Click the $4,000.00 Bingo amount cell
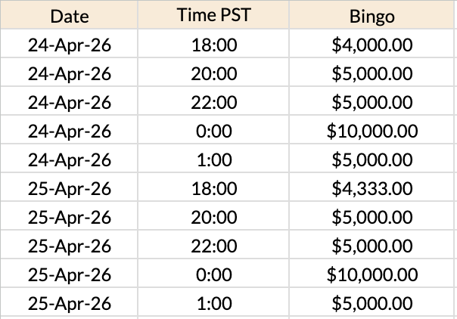 372,45
